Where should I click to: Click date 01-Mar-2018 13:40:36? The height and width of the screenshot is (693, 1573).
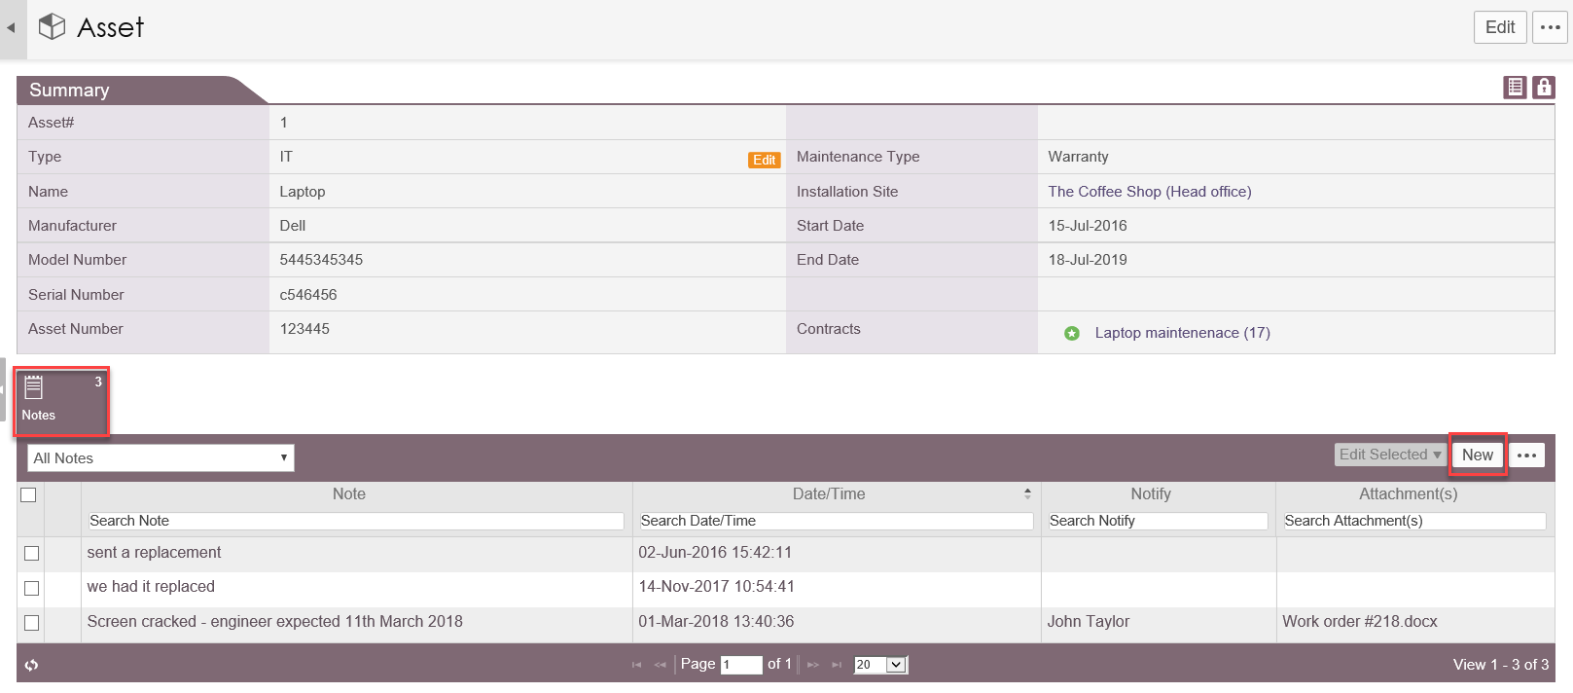pos(716,622)
